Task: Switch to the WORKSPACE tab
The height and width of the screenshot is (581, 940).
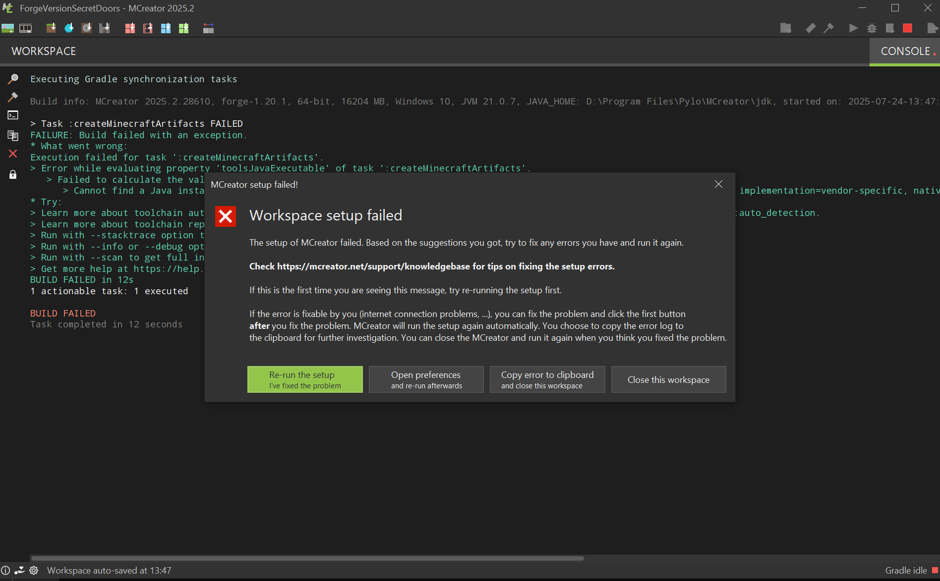Action: 44,52
